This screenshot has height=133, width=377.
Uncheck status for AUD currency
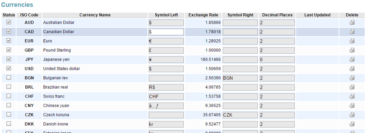click(x=9, y=22)
